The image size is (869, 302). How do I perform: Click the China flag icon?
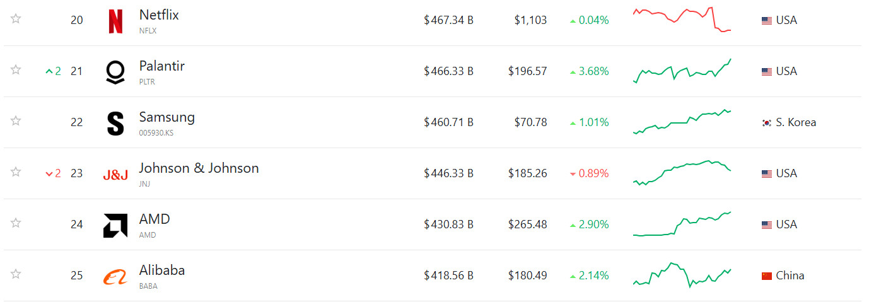click(767, 276)
